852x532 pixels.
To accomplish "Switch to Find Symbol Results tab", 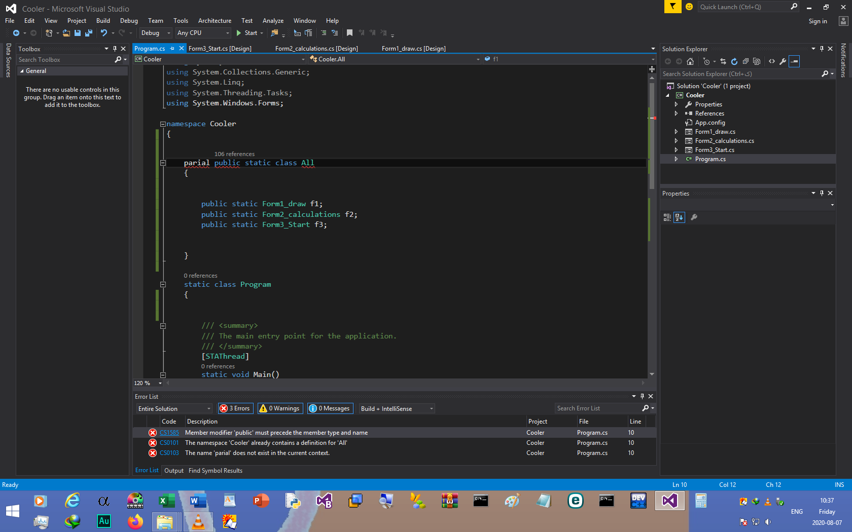I will (x=216, y=471).
